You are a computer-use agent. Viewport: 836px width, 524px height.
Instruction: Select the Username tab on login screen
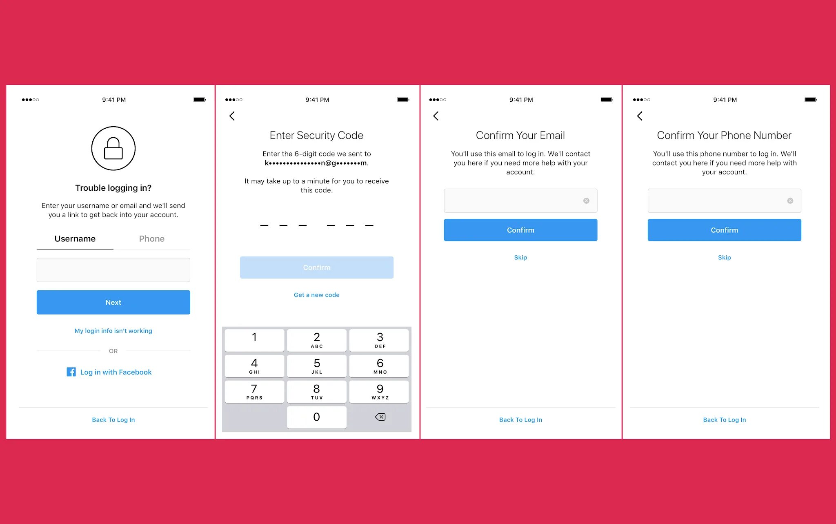point(76,239)
